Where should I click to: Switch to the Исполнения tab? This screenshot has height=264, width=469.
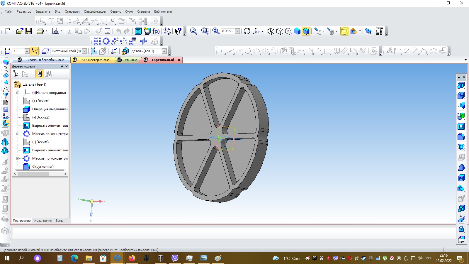pos(43,221)
